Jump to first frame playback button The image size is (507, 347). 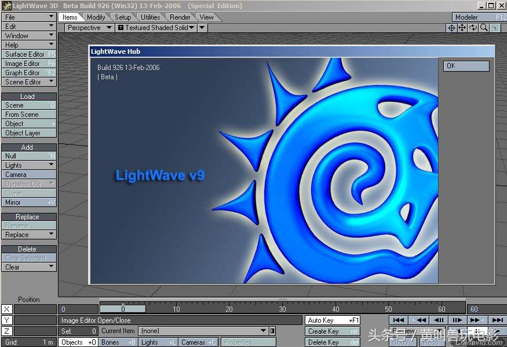[x=399, y=320]
